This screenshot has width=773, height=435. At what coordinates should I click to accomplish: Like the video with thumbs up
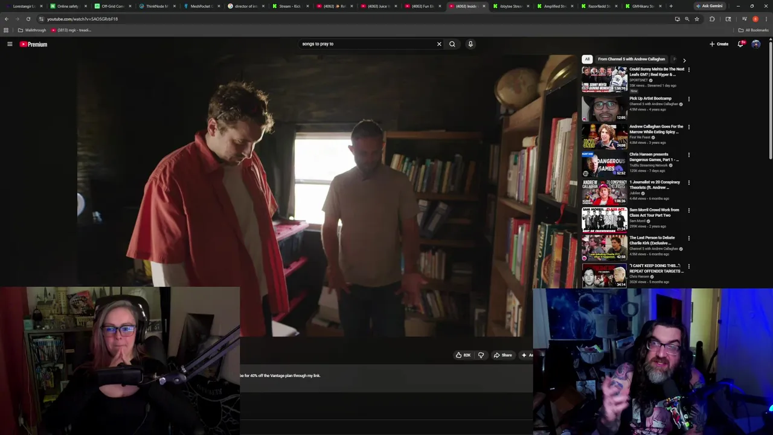(463, 355)
